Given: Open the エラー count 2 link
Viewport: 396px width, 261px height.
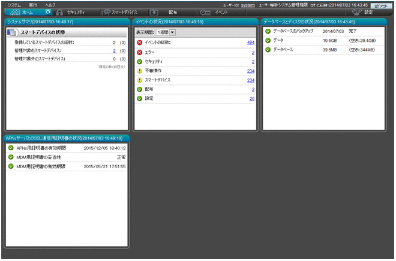Looking at the screenshot, I should (x=253, y=53).
